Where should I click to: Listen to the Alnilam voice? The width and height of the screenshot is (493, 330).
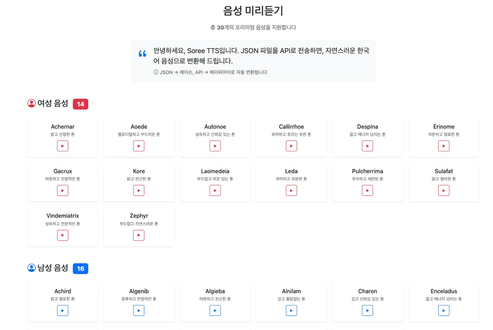click(x=291, y=311)
